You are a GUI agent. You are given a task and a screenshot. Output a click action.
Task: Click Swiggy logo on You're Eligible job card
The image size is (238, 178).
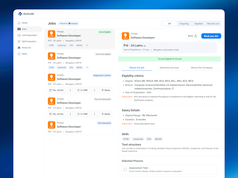click(51, 34)
